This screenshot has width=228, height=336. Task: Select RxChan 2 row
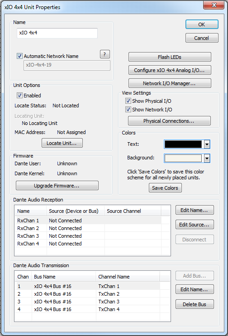(x=89, y=228)
